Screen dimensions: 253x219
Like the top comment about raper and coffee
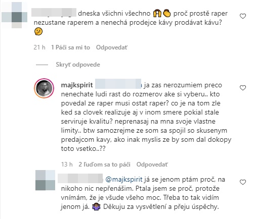(x=243, y=16)
